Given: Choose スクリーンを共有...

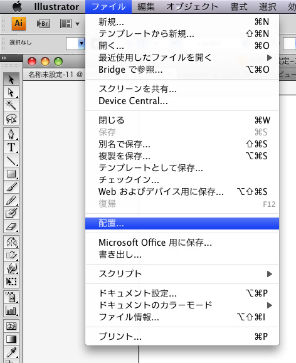Looking at the screenshot, I should pos(182,89).
